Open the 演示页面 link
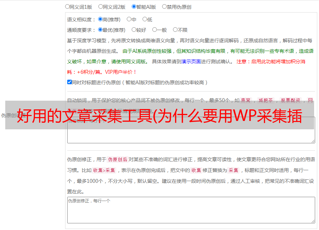319x230 pixels. click(191, 62)
